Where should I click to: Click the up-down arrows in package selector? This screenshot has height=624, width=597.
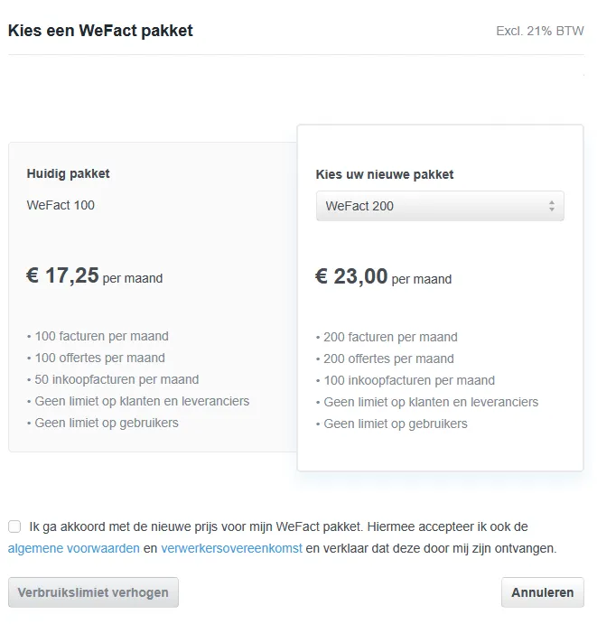click(x=551, y=206)
